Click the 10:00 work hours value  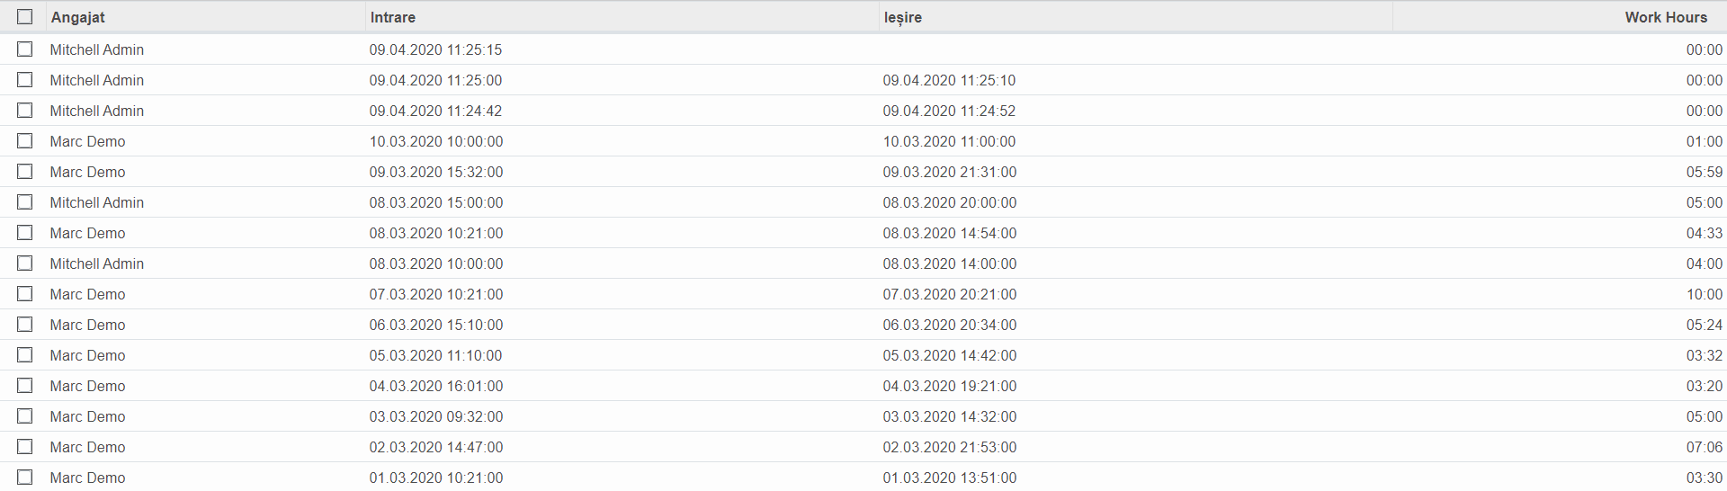[x=1704, y=294]
